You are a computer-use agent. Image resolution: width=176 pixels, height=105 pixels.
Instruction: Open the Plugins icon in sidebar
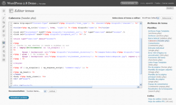pos(4,47)
